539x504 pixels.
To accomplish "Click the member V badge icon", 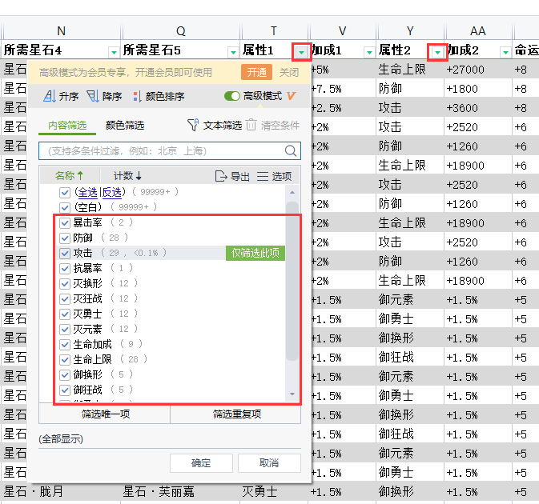I will click(x=292, y=96).
